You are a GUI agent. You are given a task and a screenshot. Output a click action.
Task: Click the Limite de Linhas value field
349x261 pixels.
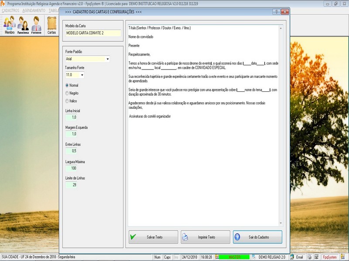click(x=71, y=184)
